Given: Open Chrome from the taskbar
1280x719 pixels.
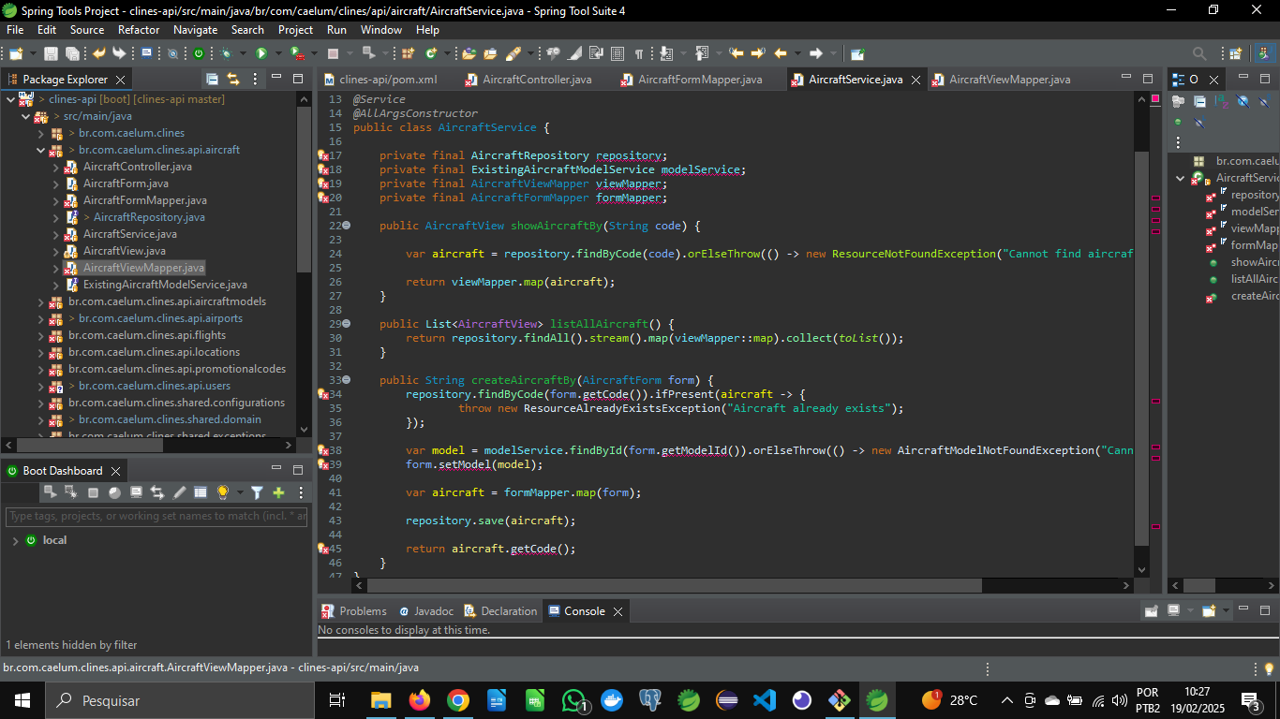Looking at the screenshot, I should [x=457, y=700].
